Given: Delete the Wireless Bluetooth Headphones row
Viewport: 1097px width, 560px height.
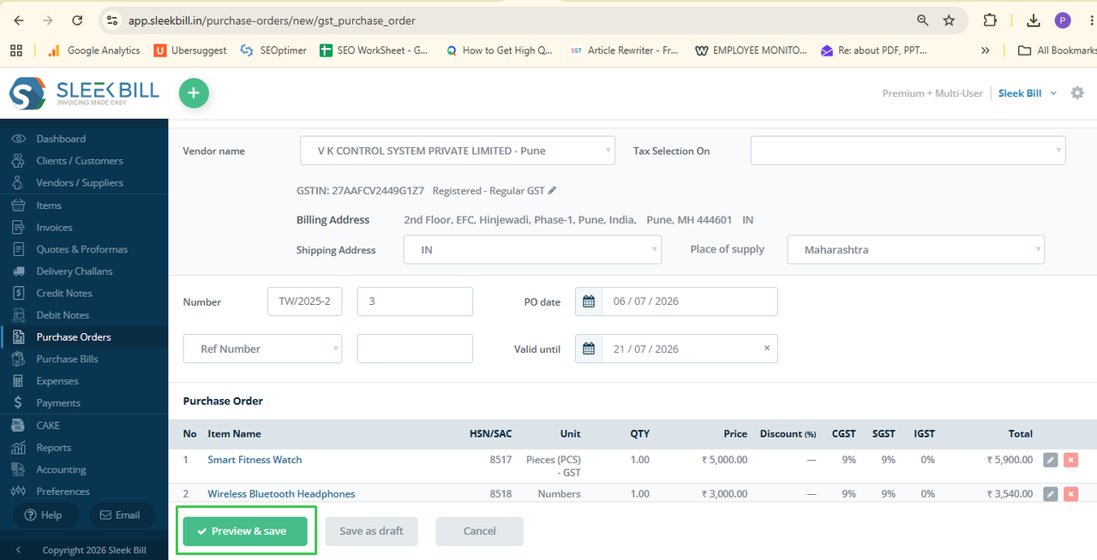Looking at the screenshot, I should click(1070, 494).
